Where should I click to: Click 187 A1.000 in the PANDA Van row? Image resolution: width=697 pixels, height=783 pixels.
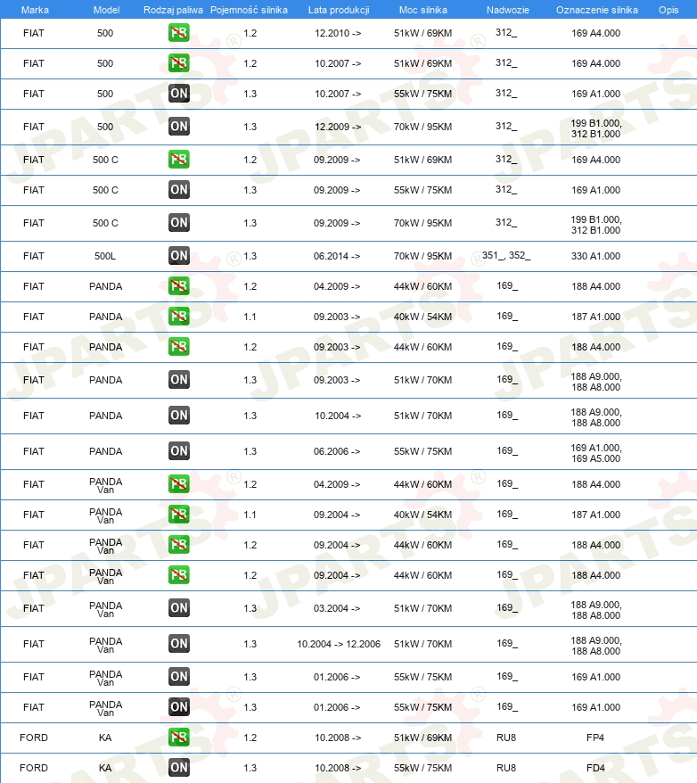coord(595,515)
